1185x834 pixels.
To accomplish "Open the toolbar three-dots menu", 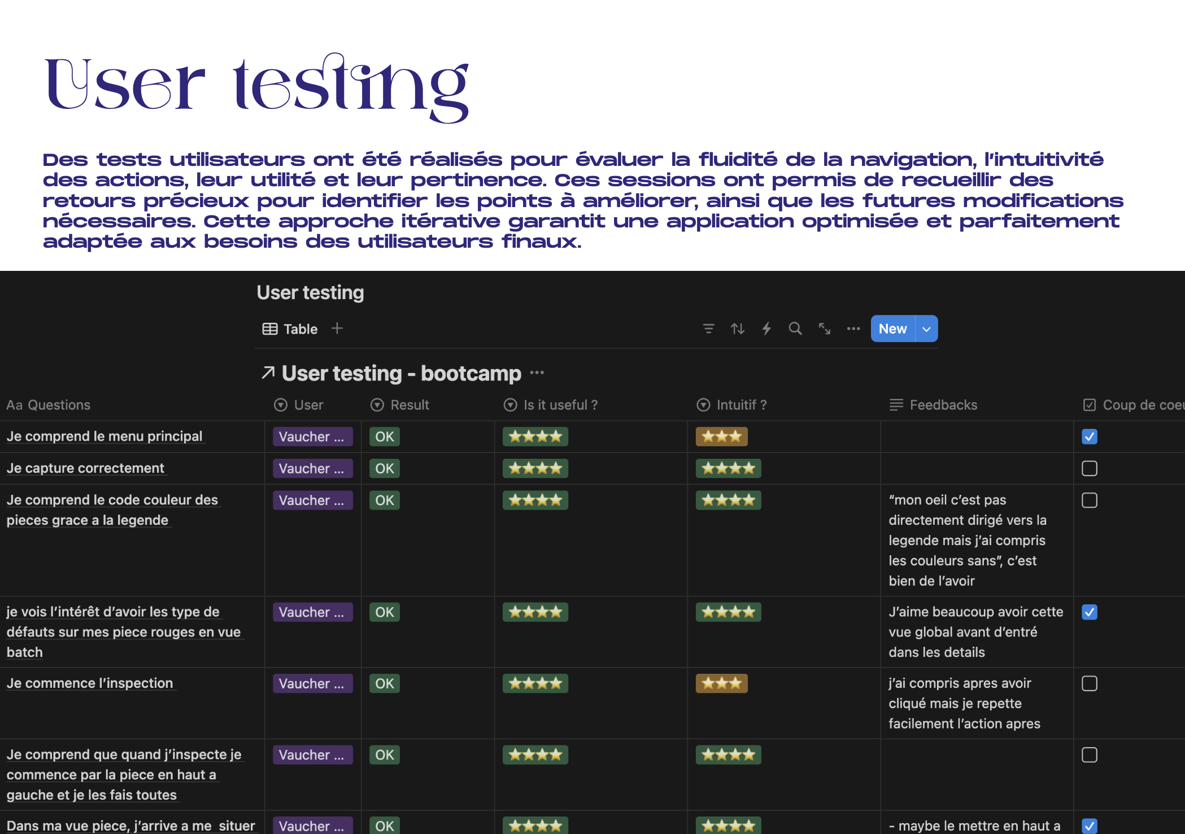I will [853, 328].
